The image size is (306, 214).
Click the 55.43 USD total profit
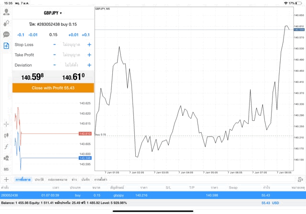coord(270,203)
